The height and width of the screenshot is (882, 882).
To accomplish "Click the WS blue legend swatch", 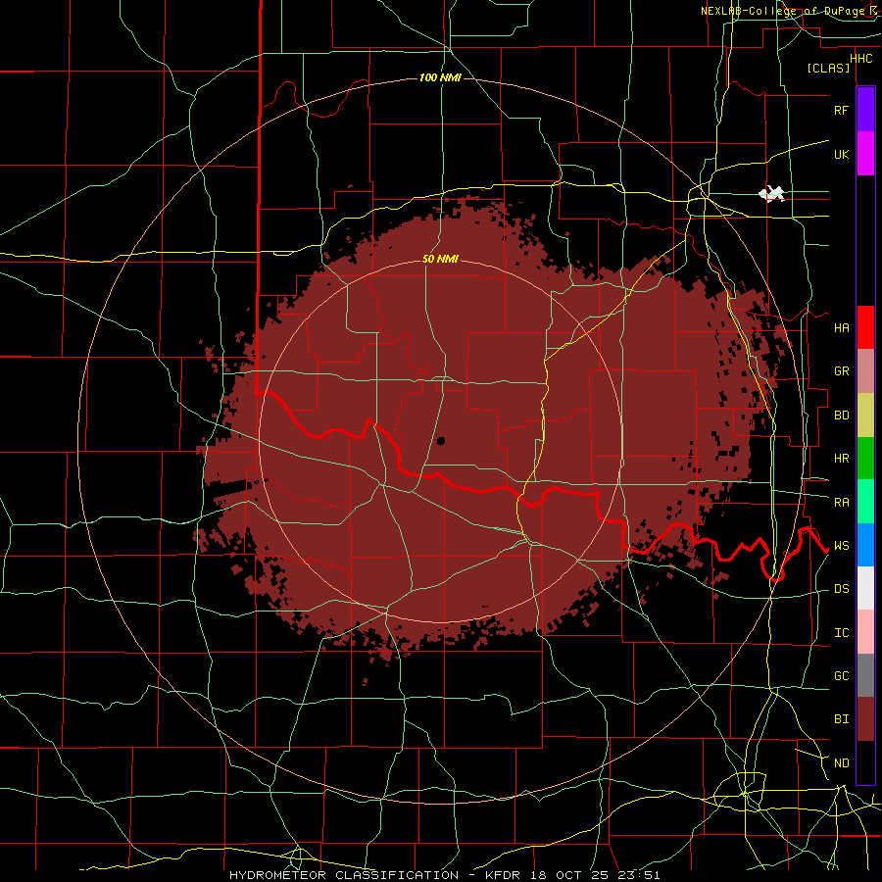I will (865, 545).
